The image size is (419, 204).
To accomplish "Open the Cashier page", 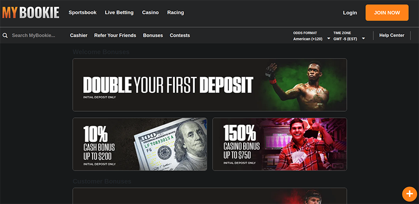I will [x=79, y=36].
